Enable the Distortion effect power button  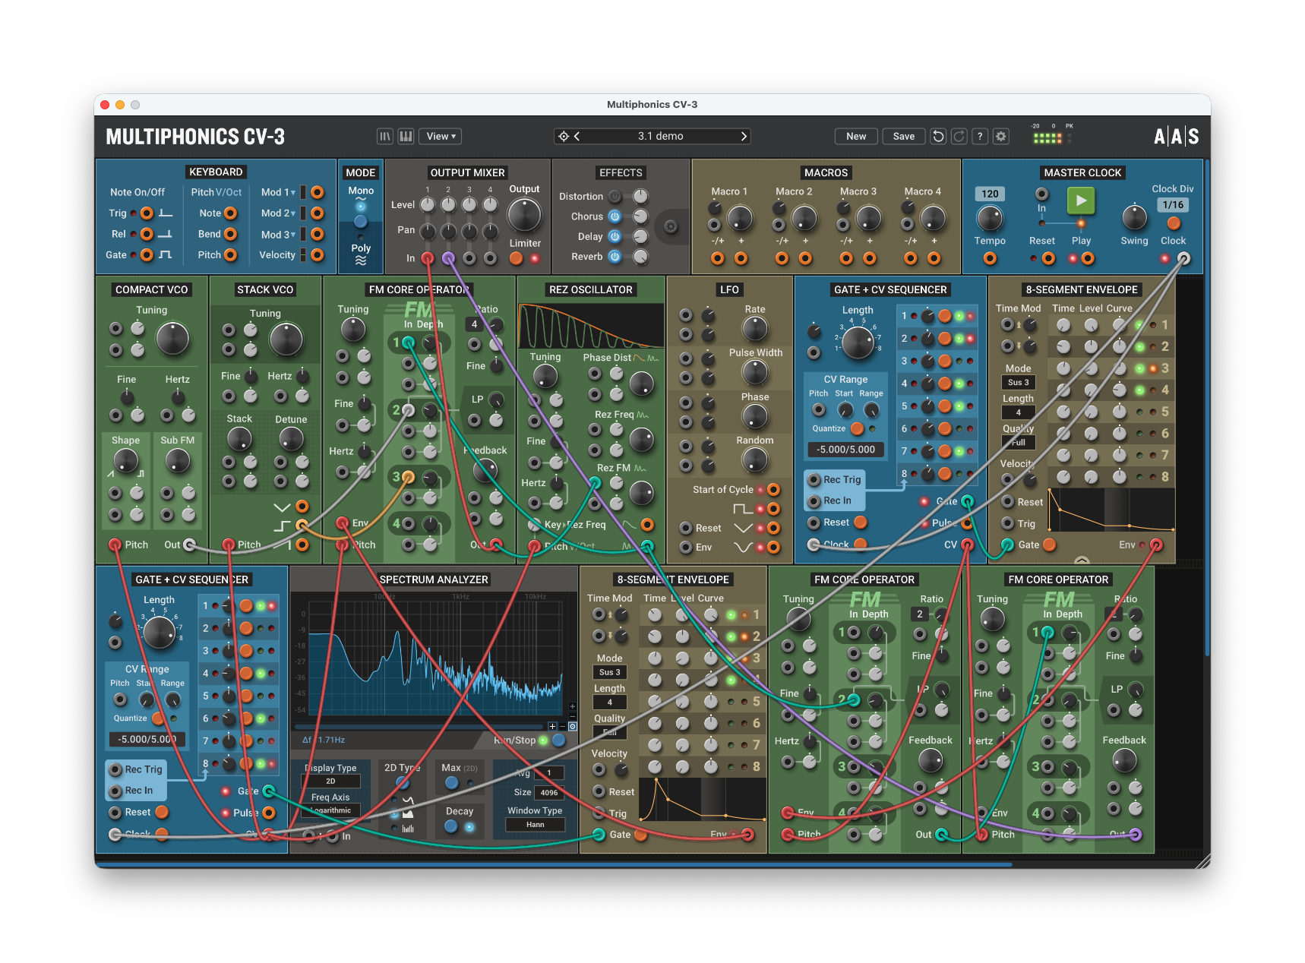coord(615,196)
